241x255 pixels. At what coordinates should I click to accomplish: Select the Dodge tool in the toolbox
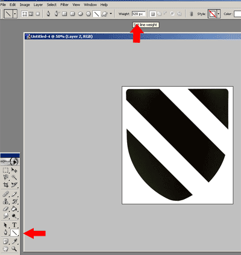point(14,216)
